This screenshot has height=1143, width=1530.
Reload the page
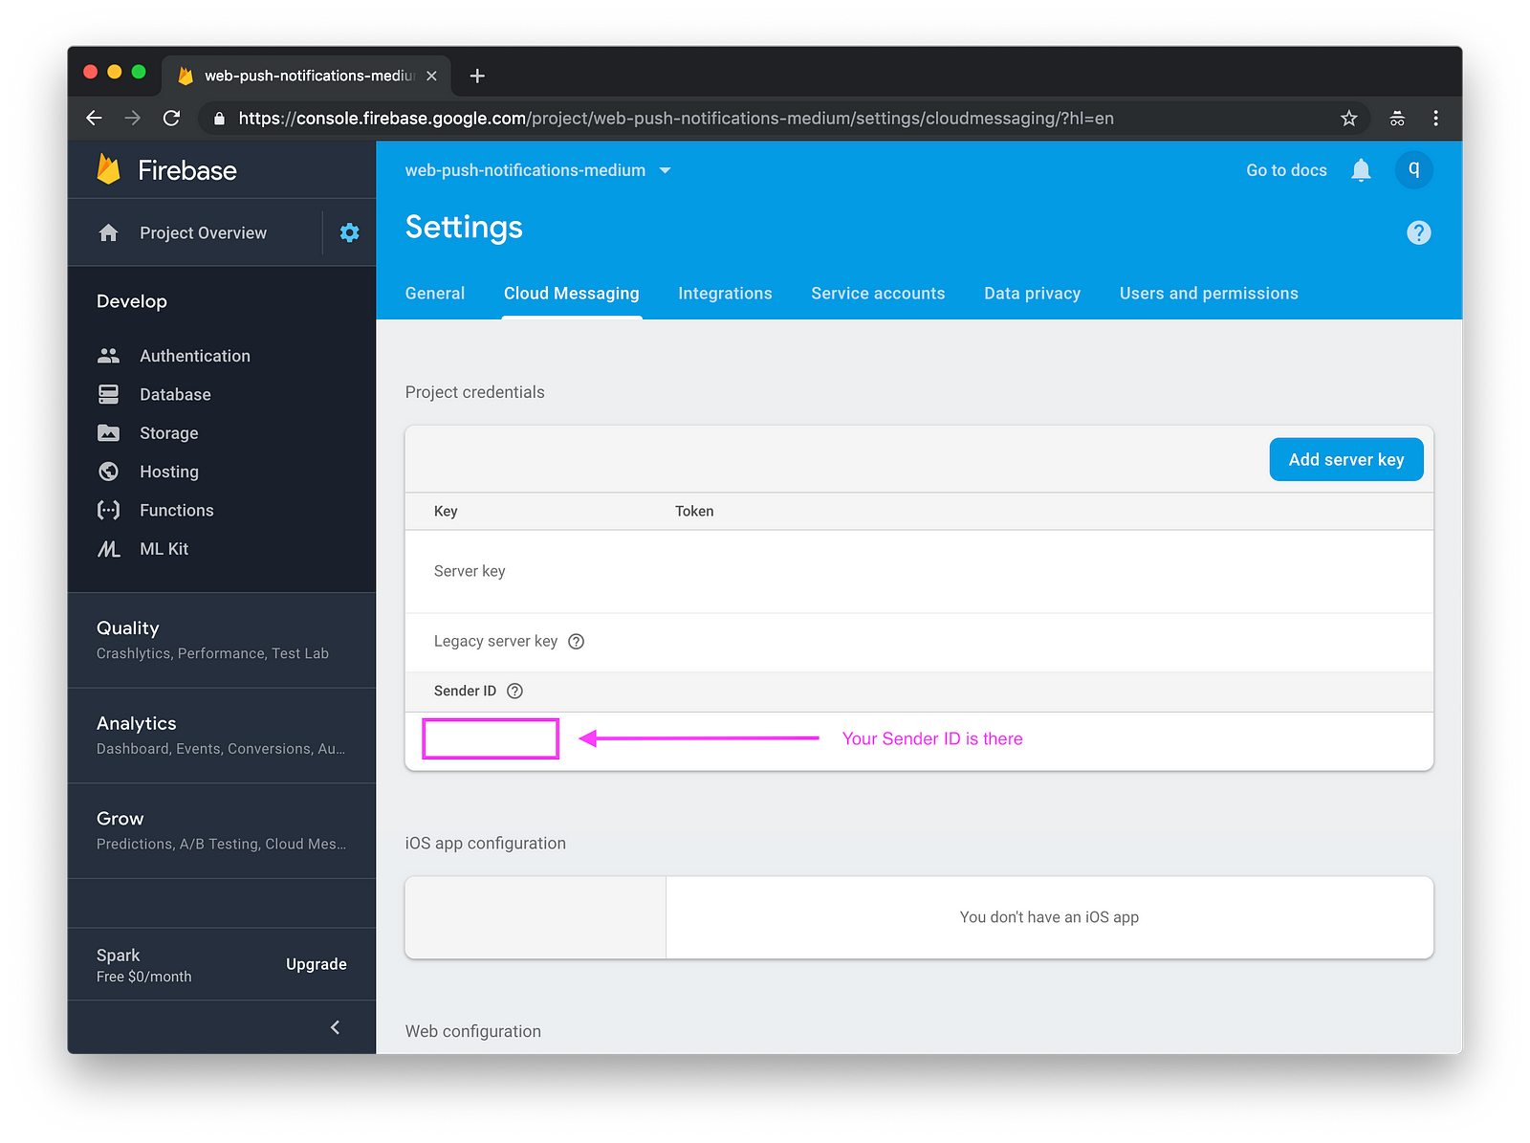tap(171, 118)
